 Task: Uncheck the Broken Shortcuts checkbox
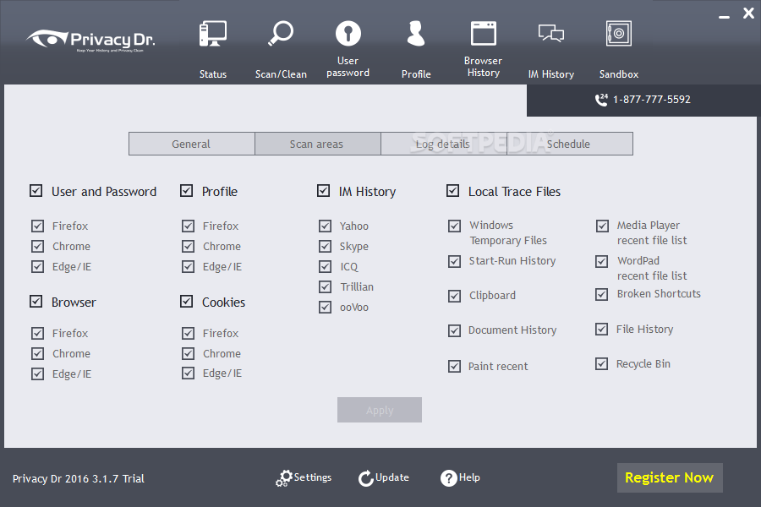[601, 295]
